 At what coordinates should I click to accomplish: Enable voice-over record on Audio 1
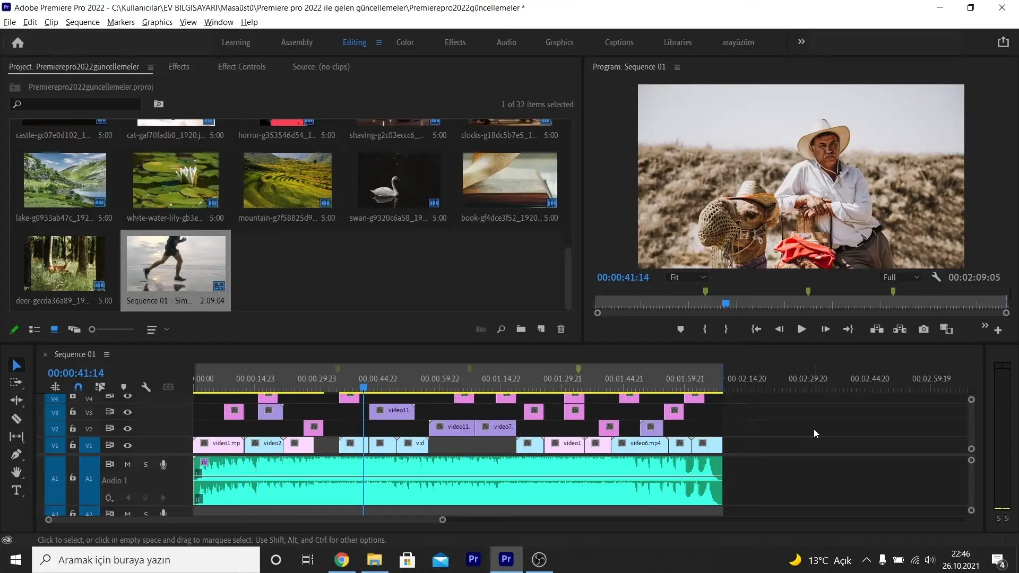pyautogui.click(x=163, y=464)
